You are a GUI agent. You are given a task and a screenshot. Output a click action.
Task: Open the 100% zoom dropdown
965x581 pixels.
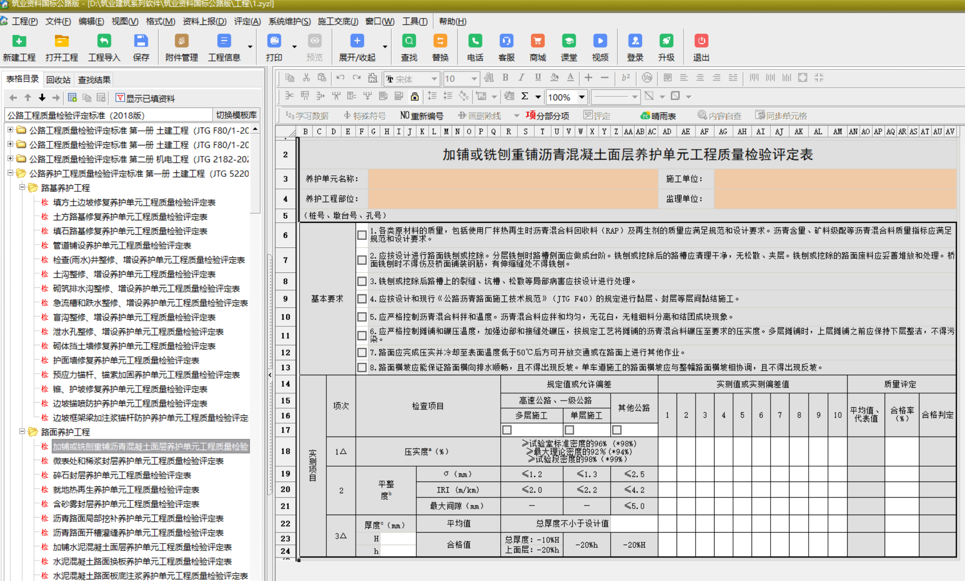click(x=582, y=97)
